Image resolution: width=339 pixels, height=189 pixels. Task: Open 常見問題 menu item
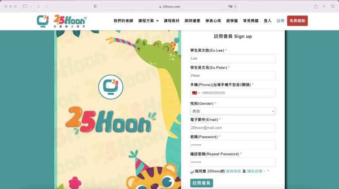[251, 21]
